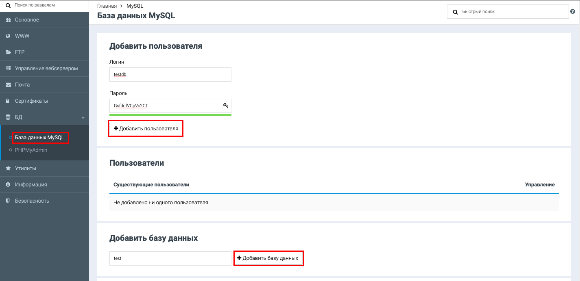
Task: Click the sidebar search magnifier icon
Action: 8,6
